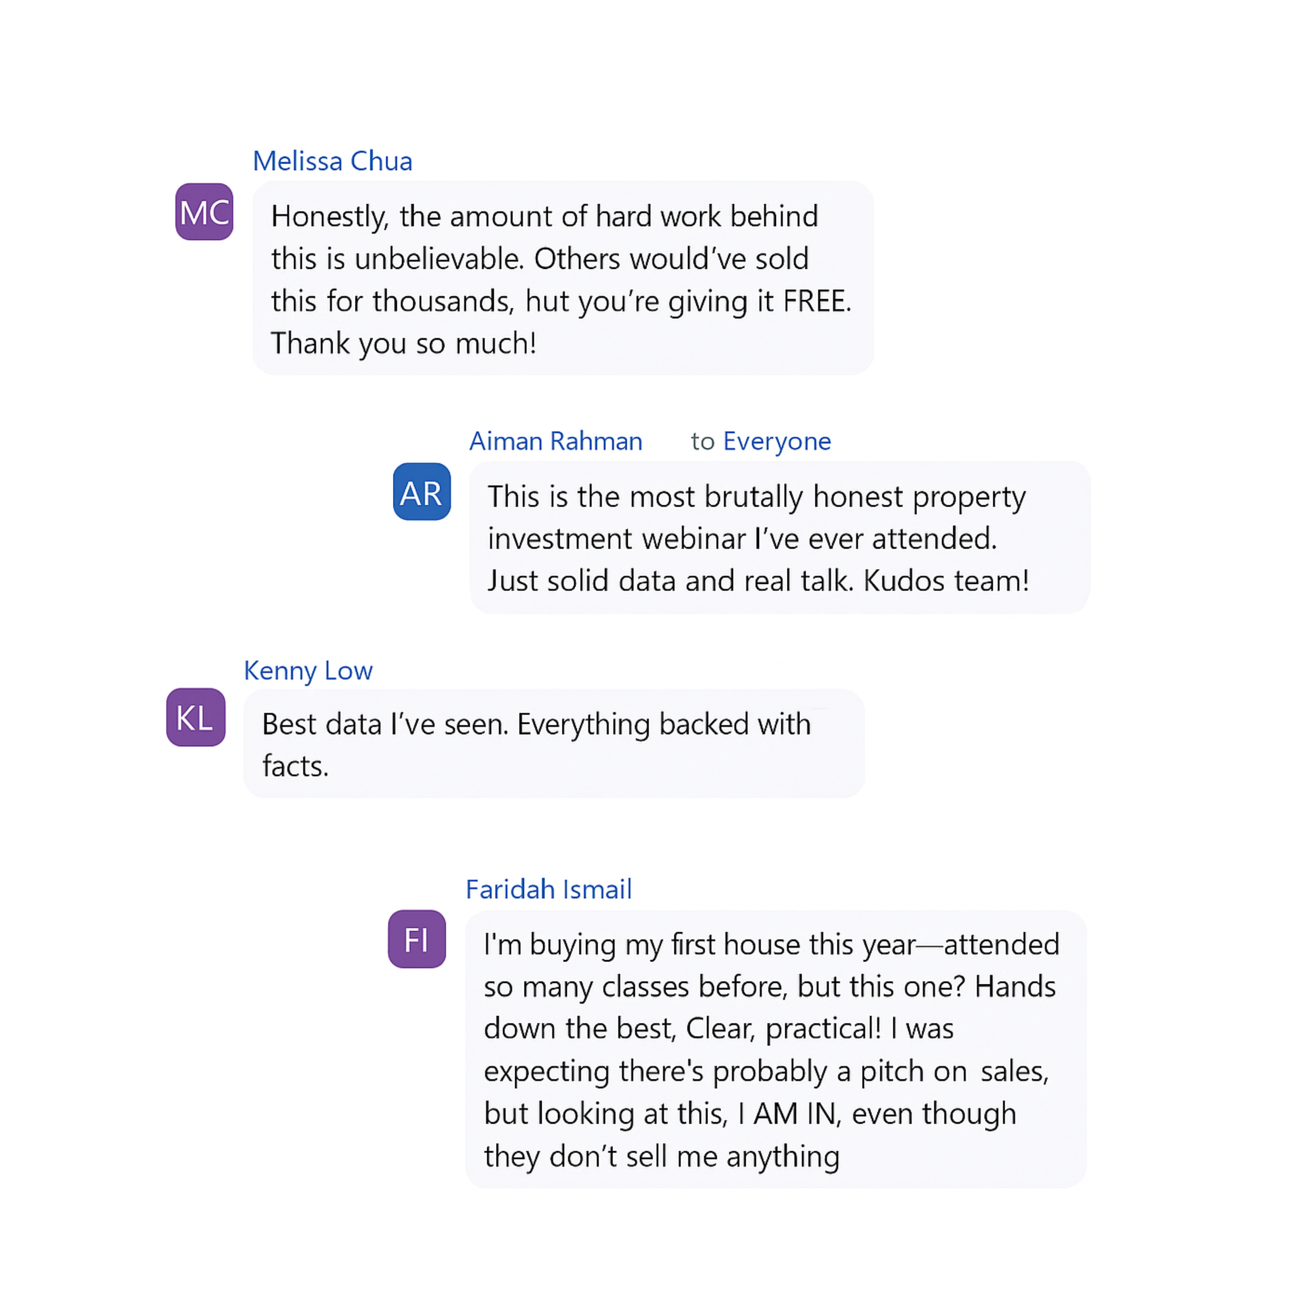Open the Faridah Ismail name link
Screen dimensions: 1306x1306
548,890
